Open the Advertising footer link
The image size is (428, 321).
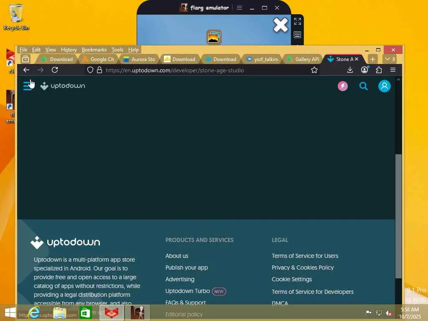(x=180, y=279)
